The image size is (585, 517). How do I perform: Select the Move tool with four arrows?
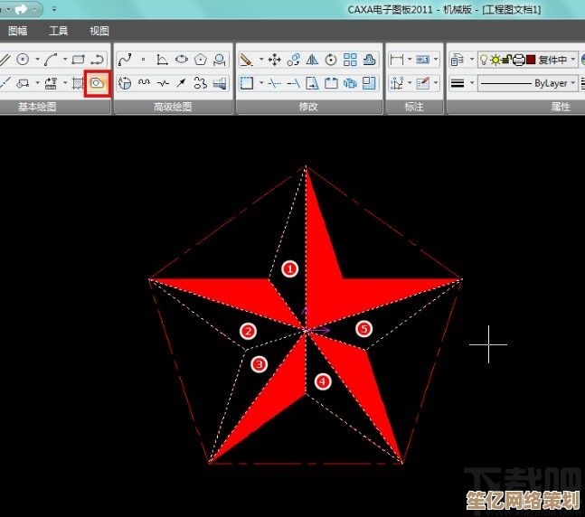pyautogui.click(x=275, y=60)
